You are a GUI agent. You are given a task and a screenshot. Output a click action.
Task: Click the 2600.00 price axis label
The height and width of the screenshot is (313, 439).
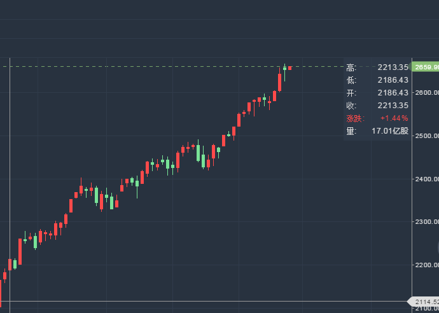(427, 93)
